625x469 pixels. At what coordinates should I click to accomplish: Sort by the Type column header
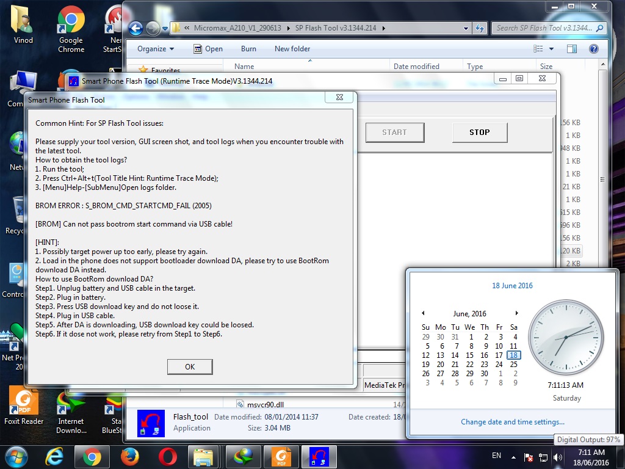[x=499, y=66]
